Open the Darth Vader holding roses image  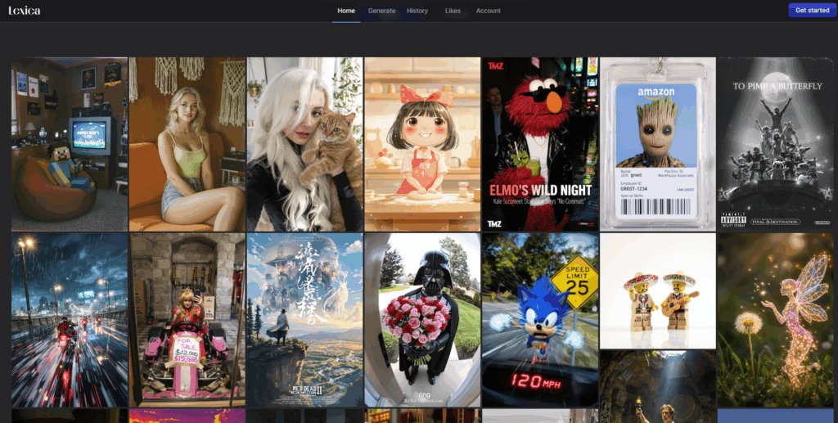422,320
